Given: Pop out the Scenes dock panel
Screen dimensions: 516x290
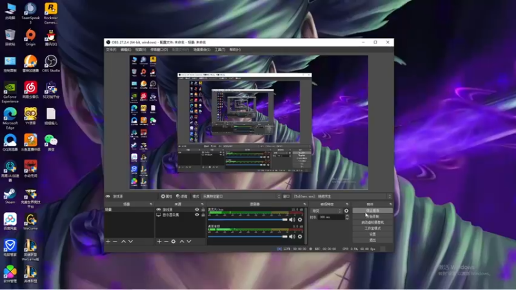Looking at the screenshot, I should tap(151, 204).
